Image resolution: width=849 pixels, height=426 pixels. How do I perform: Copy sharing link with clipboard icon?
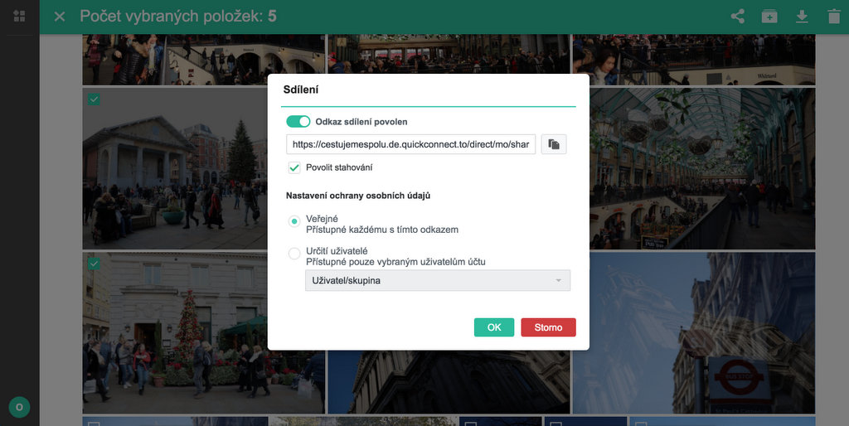coord(554,144)
